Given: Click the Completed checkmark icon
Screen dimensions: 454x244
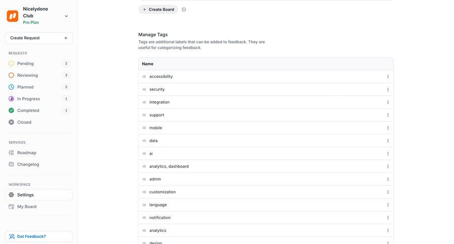Looking at the screenshot, I should click(x=12, y=110).
